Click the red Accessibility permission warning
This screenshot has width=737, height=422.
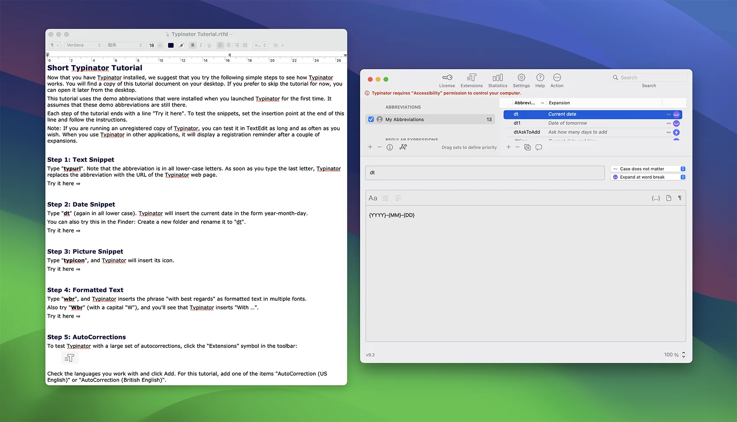tap(443, 93)
